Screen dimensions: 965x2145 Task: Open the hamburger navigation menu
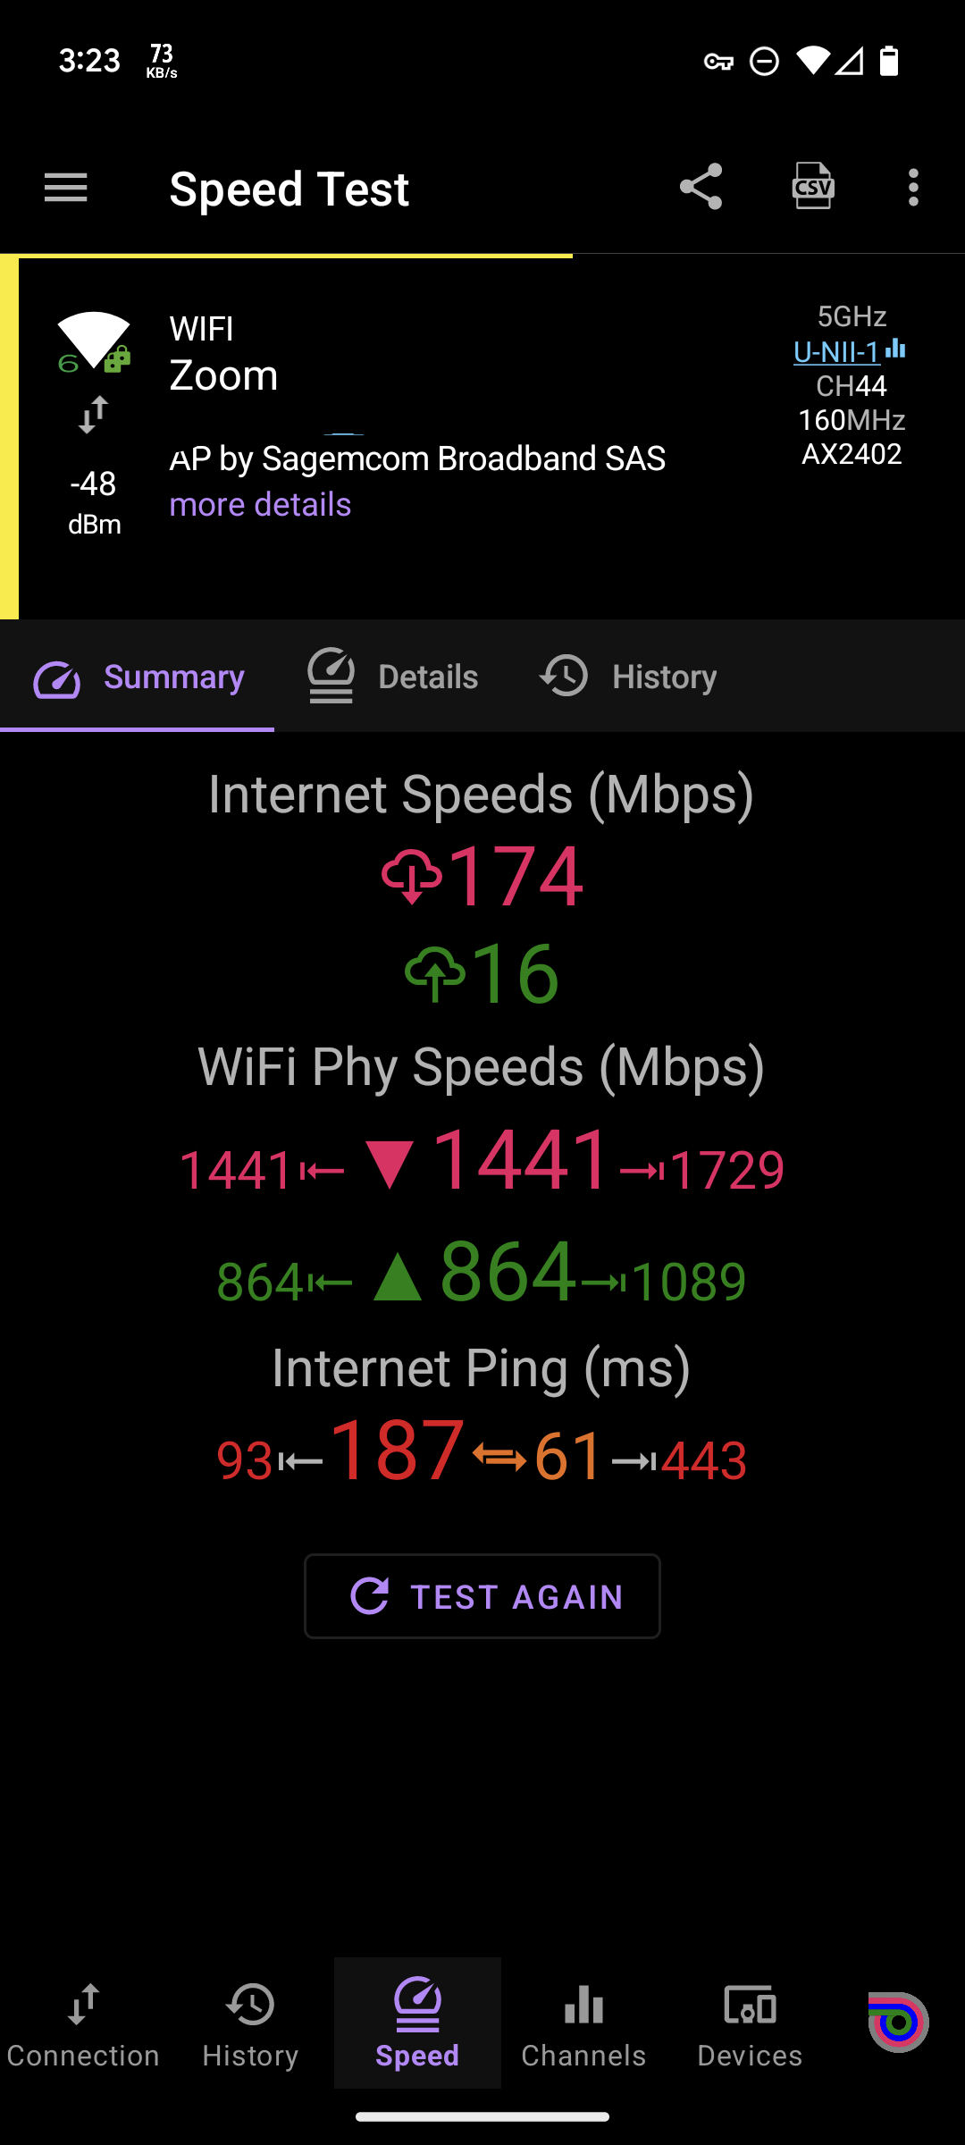(x=66, y=188)
